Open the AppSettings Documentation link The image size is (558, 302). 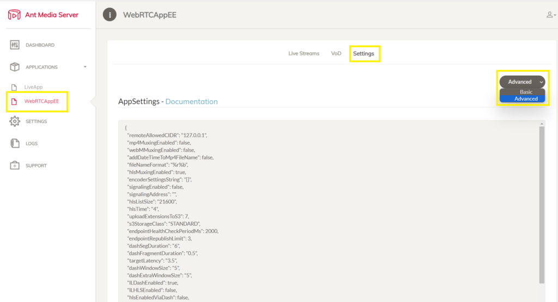pyautogui.click(x=191, y=102)
